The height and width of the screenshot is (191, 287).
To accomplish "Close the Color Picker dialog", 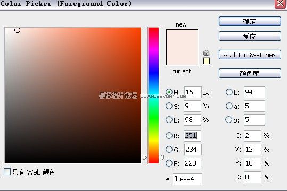I will pyautogui.click(x=280, y=4).
